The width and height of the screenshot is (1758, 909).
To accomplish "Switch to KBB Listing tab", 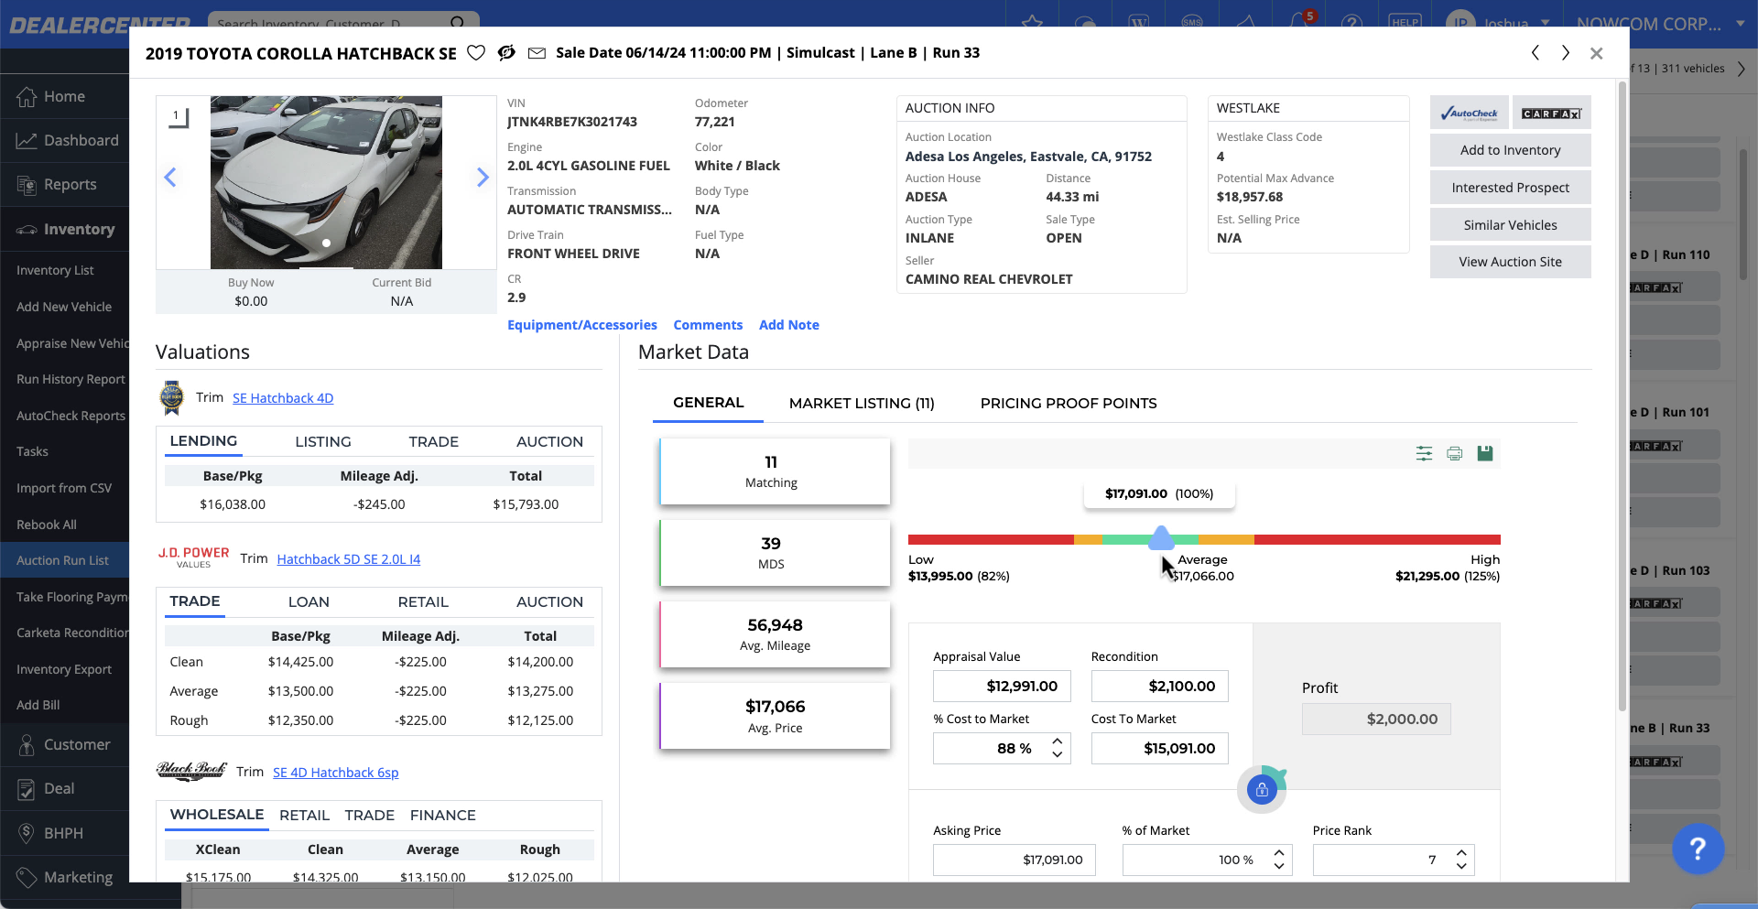I will 323,441.
